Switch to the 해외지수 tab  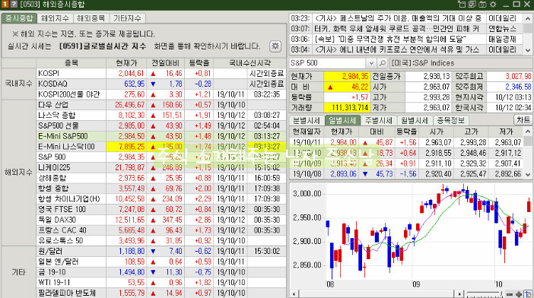55,18
